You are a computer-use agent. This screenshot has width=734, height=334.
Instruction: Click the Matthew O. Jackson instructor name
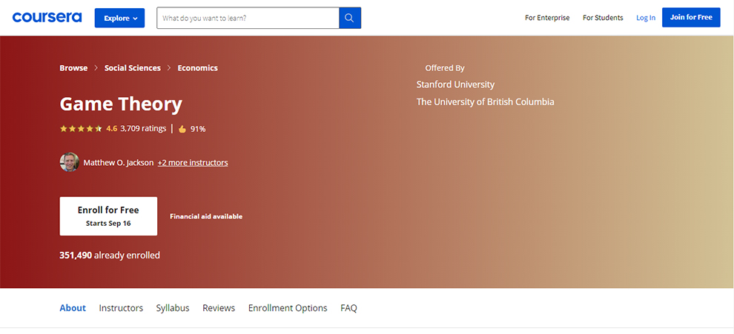(119, 163)
